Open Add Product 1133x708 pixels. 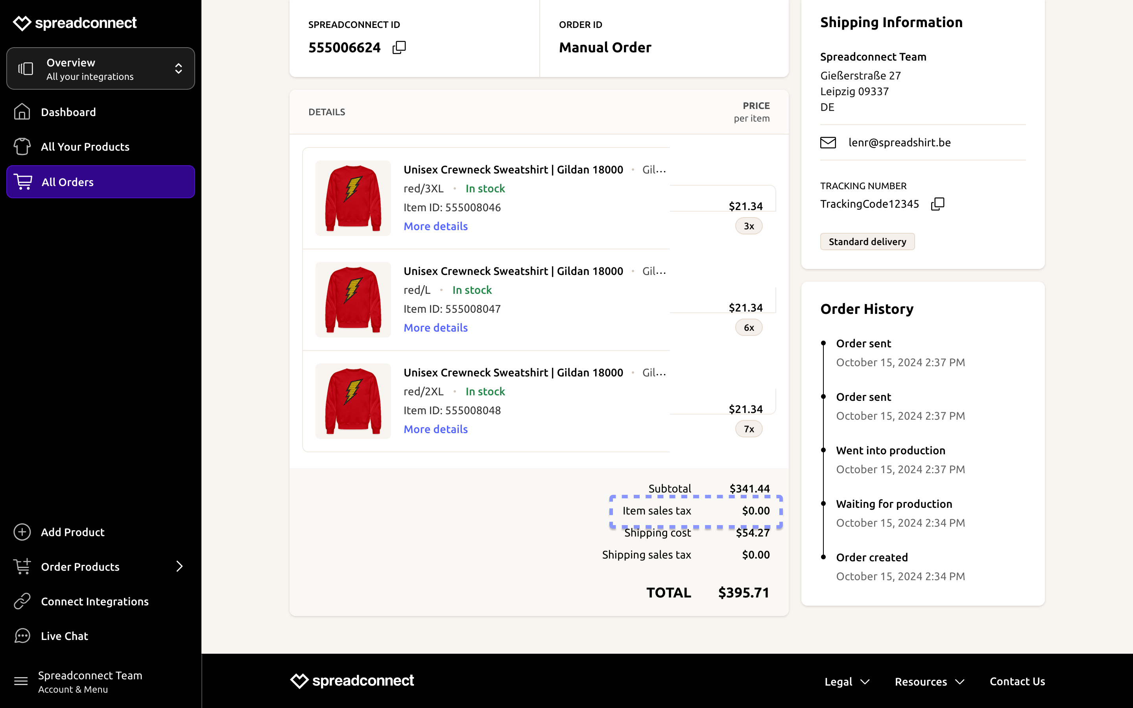pos(72,532)
